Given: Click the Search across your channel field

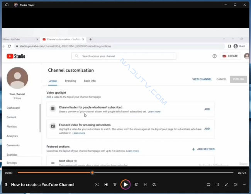Looking at the screenshot, I should coord(124,56).
